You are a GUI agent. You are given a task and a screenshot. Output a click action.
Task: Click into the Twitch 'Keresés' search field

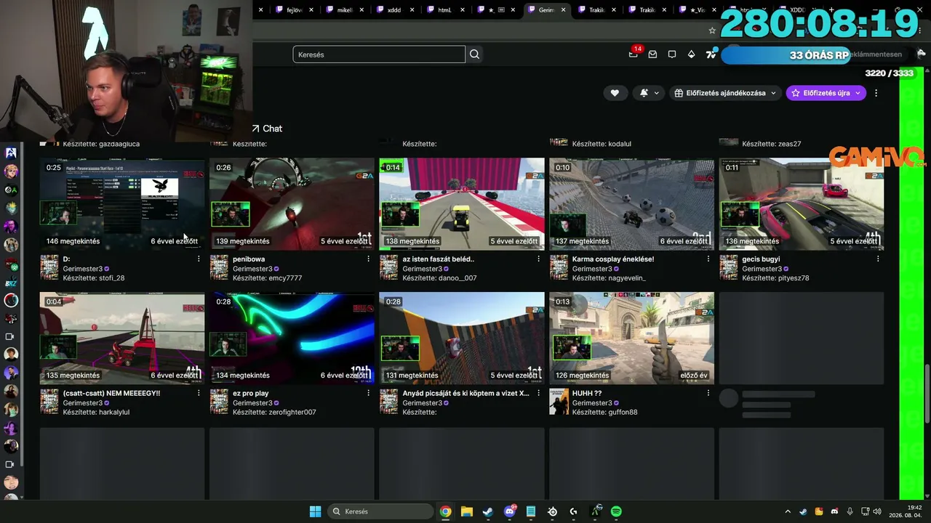pos(379,54)
